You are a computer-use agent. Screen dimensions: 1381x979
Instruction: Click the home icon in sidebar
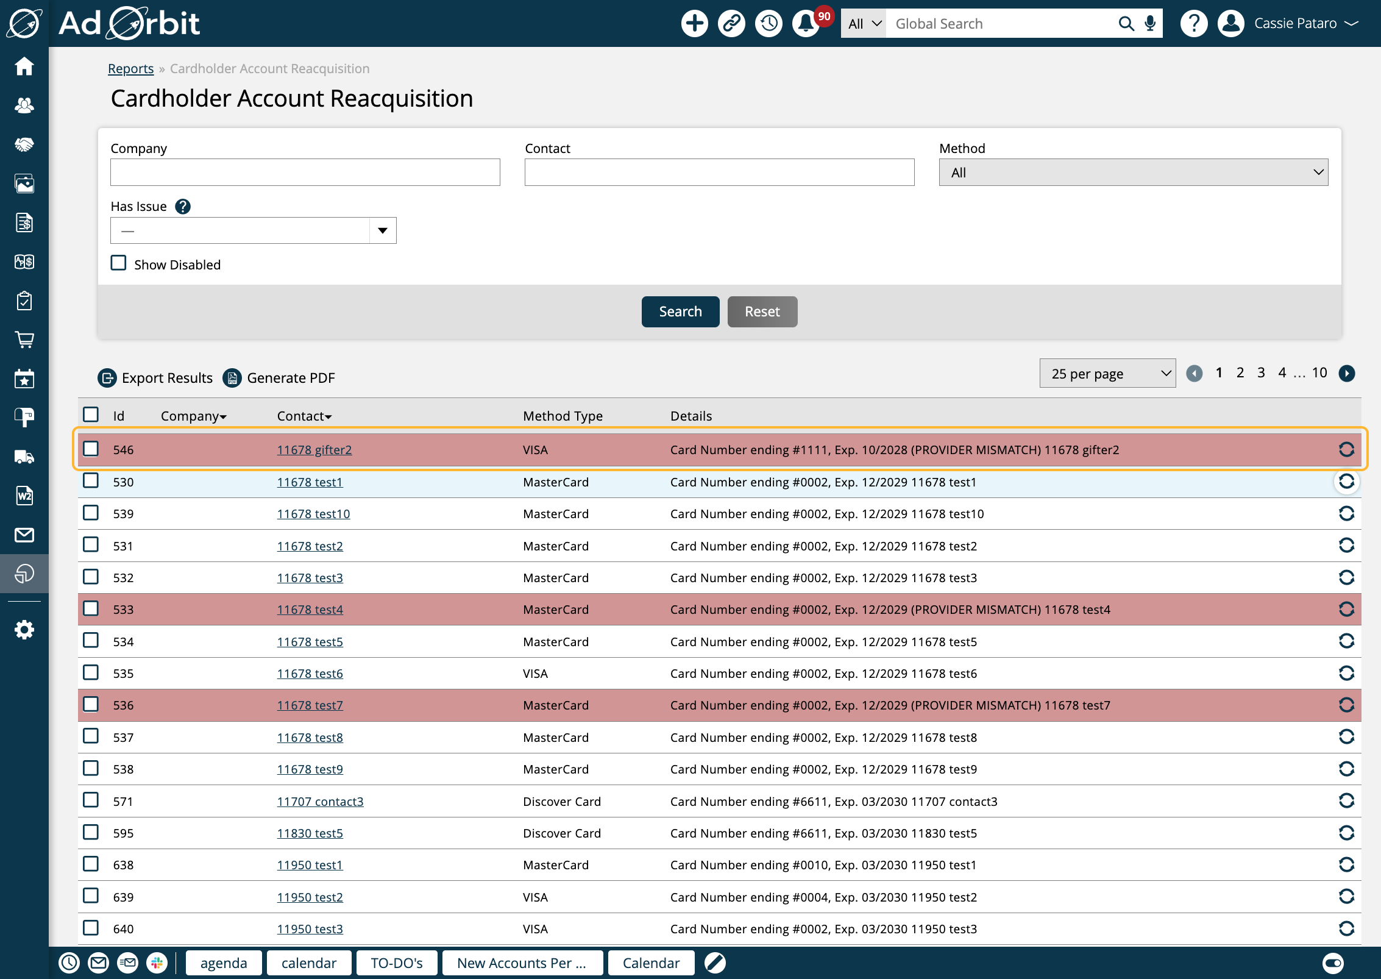(x=24, y=66)
